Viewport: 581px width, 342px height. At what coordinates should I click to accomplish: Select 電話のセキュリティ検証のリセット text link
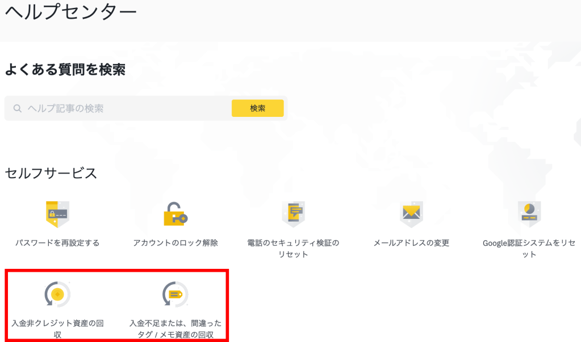[x=293, y=248]
